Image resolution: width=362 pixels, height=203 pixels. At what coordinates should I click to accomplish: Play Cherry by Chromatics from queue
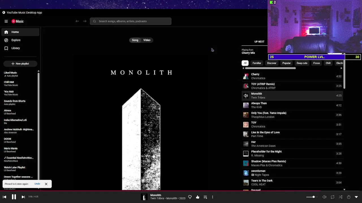[292, 76]
